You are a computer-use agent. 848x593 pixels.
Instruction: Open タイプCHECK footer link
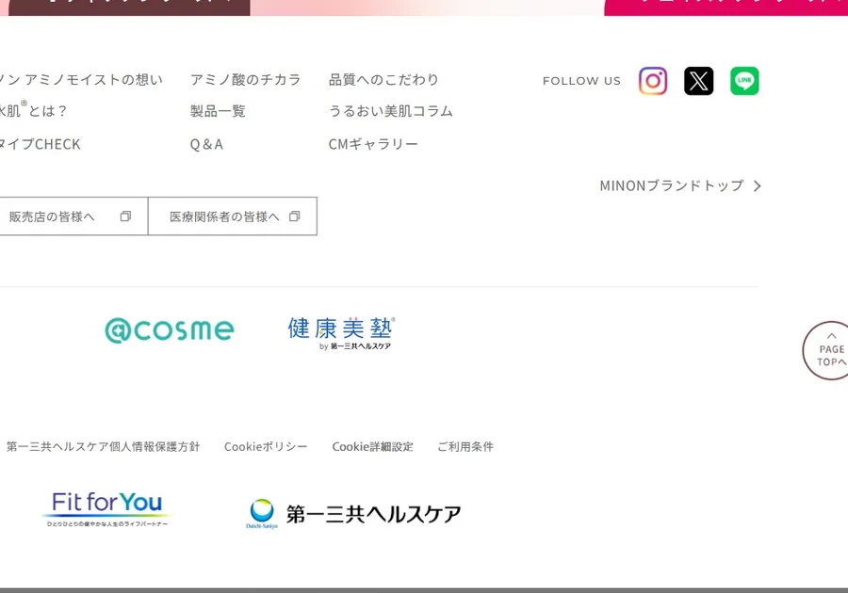tap(40, 144)
